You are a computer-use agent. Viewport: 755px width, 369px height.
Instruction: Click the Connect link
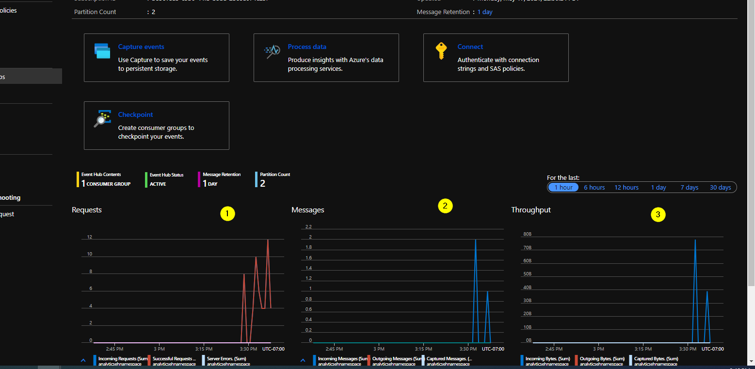pyautogui.click(x=470, y=47)
